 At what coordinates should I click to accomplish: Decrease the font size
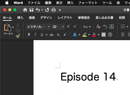[x=75, y=27]
